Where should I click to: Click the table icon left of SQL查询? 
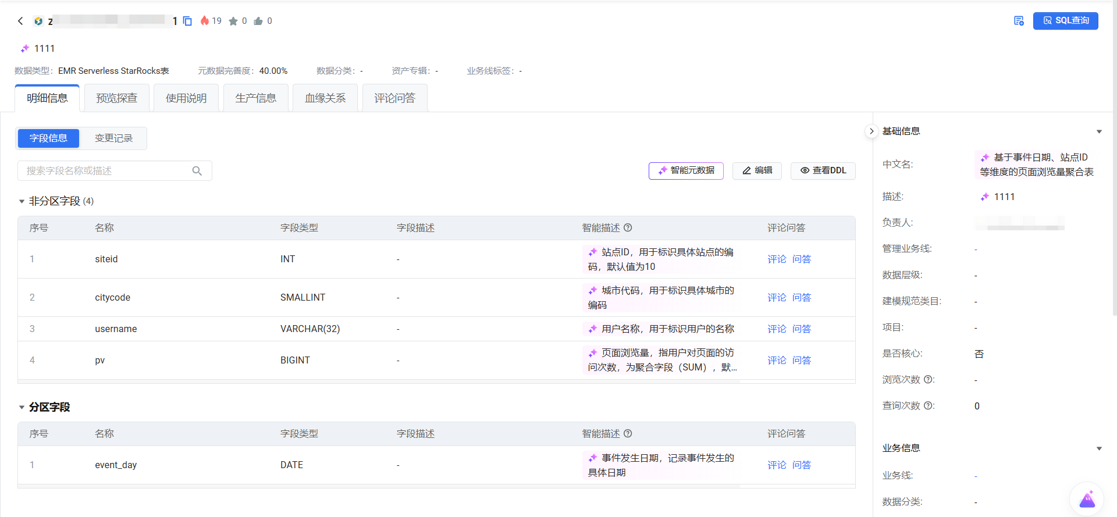coord(1019,21)
